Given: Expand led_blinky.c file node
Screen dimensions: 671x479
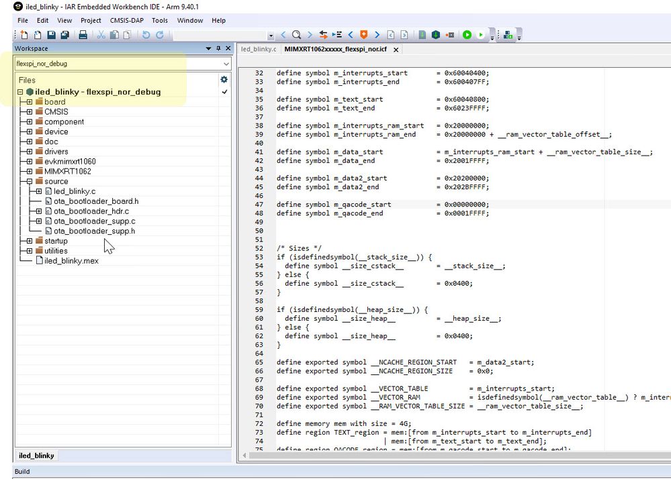Looking at the screenshot, I should 39,191.
